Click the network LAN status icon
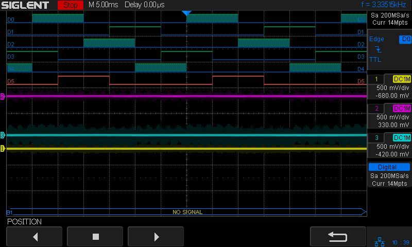 (x=379, y=242)
